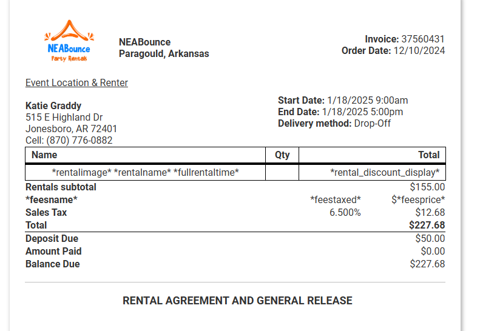The width and height of the screenshot is (497, 331).
Task: Click the invoice number 37560431
Action: (x=423, y=39)
